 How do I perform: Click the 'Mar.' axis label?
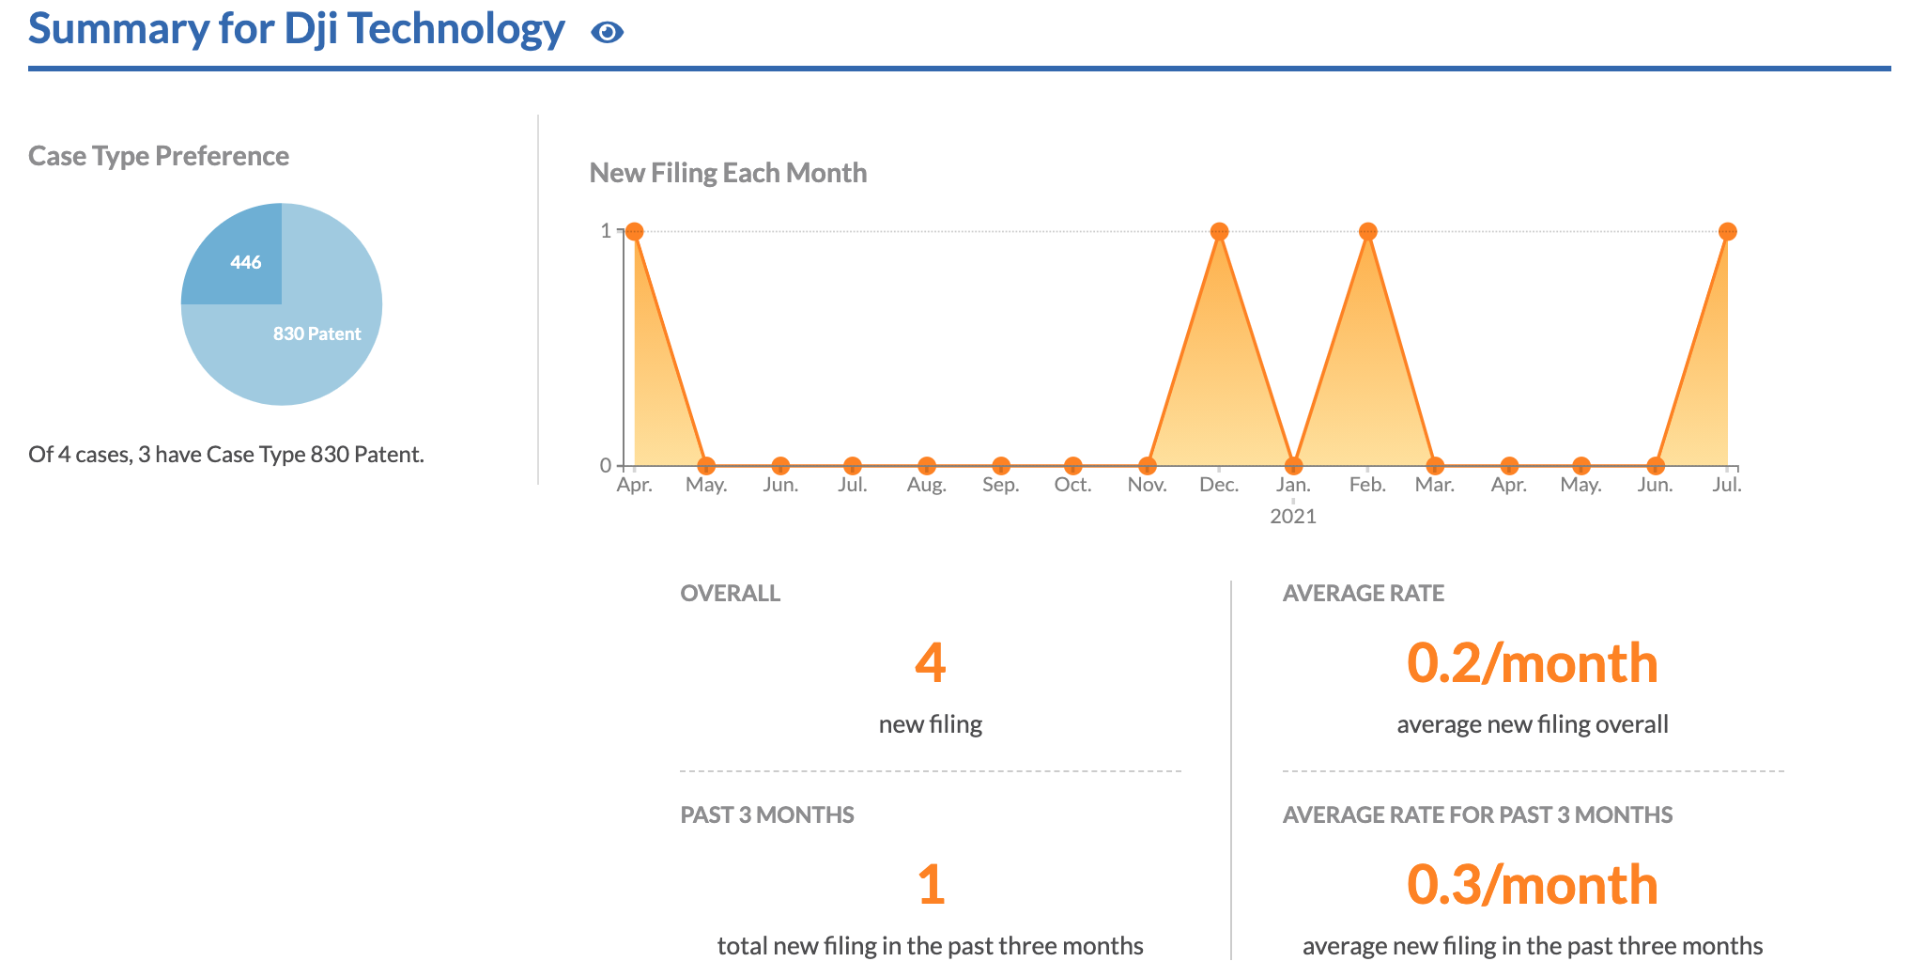pyautogui.click(x=1435, y=485)
